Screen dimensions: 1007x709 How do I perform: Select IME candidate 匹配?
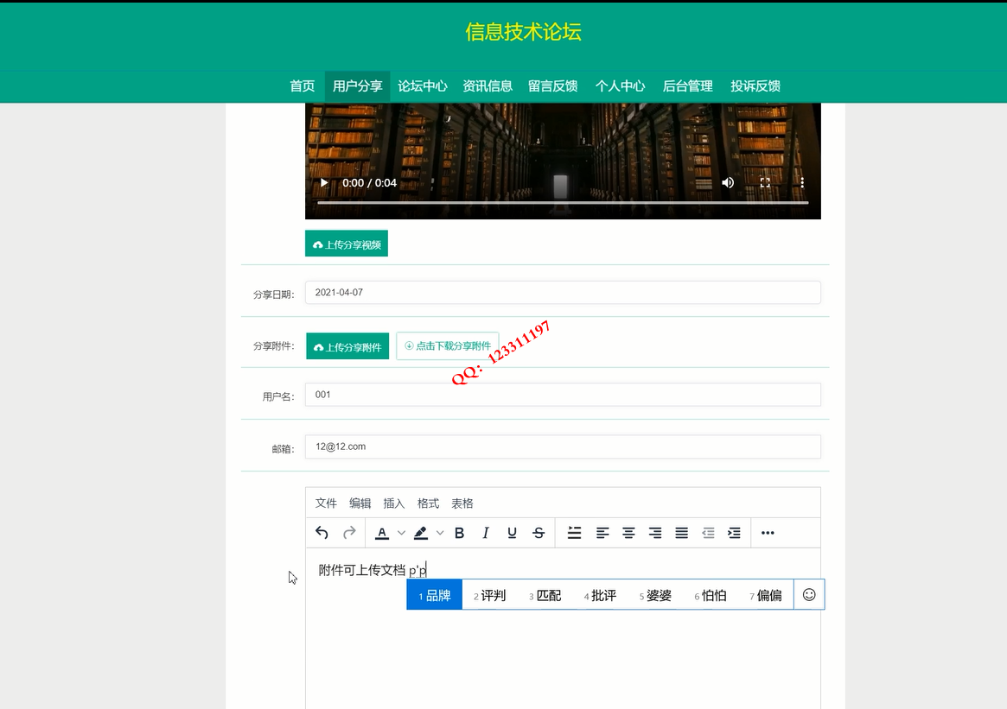pyautogui.click(x=545, y=595)
